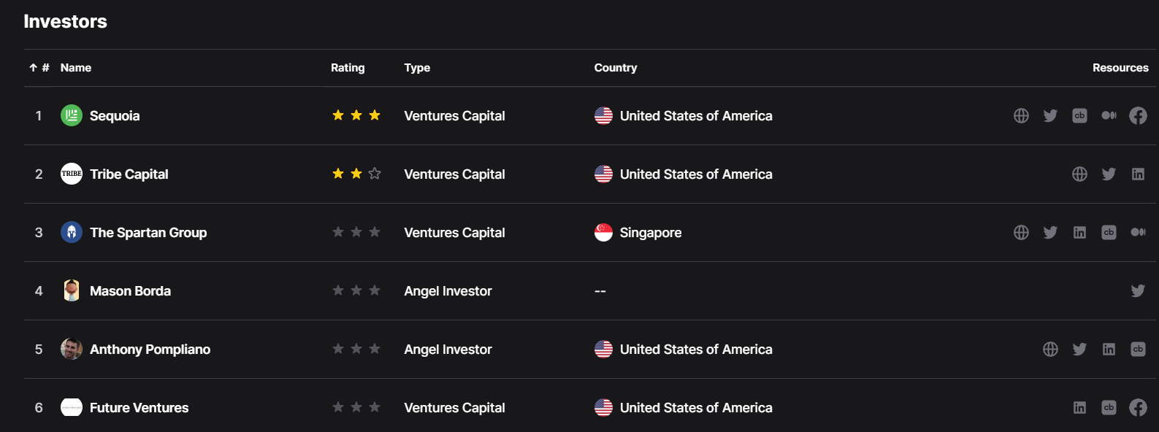Click the Name column header
The image size is (1159, 432).
pos(76,68)
